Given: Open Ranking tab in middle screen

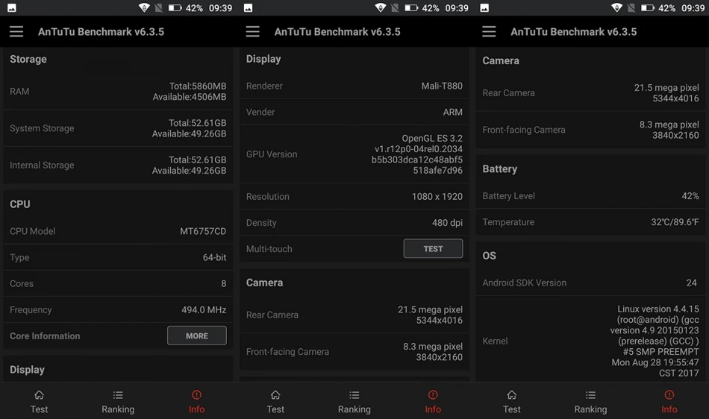Looking at the screenshot, I should coord(354,401).
